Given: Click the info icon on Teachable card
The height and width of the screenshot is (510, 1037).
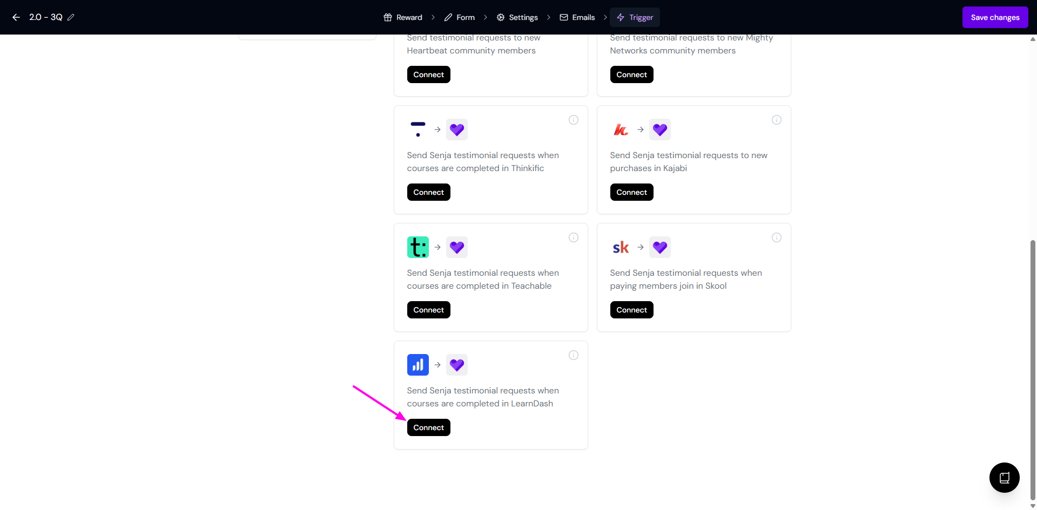Looking at the screenshot, I should coord(574,237).
